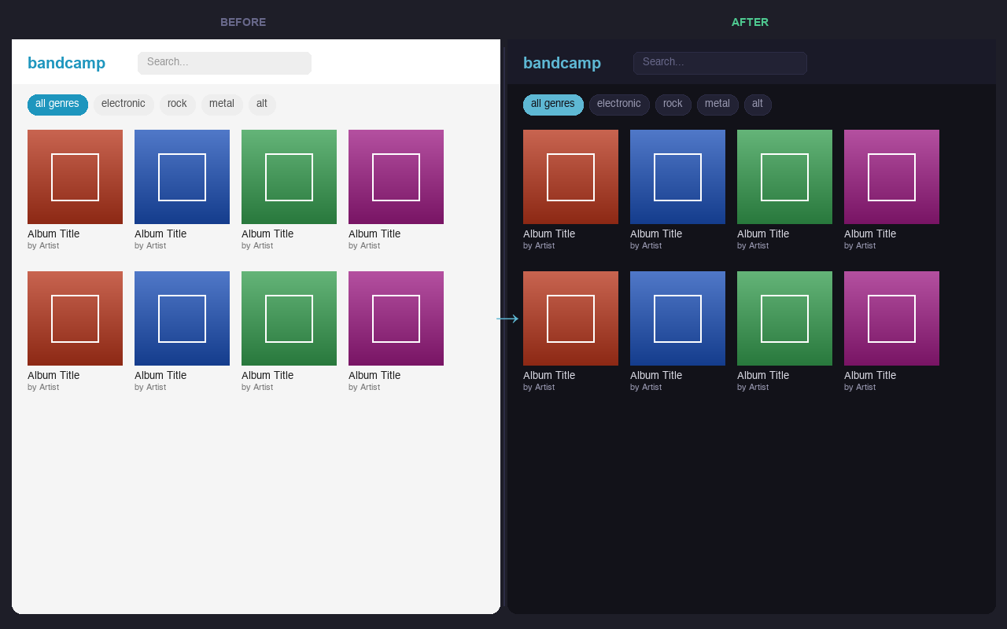
Task: Click 'by Artist' under bottom-row red cover, After panel
Action: pos(539,388)
